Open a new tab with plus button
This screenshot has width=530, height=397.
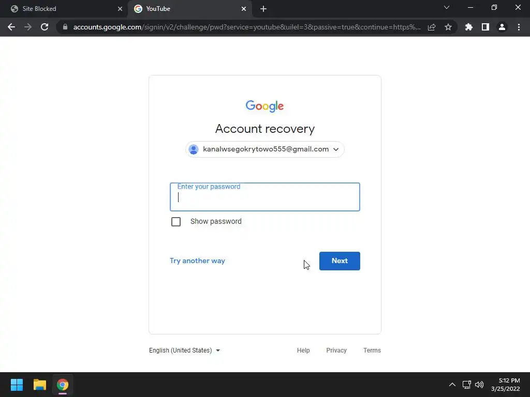point(263,9)
